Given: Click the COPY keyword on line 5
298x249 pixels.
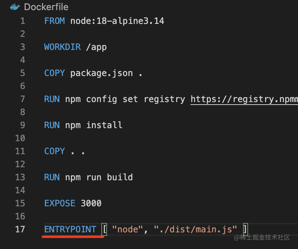Looking at the screenshot, I should [54, 73].
